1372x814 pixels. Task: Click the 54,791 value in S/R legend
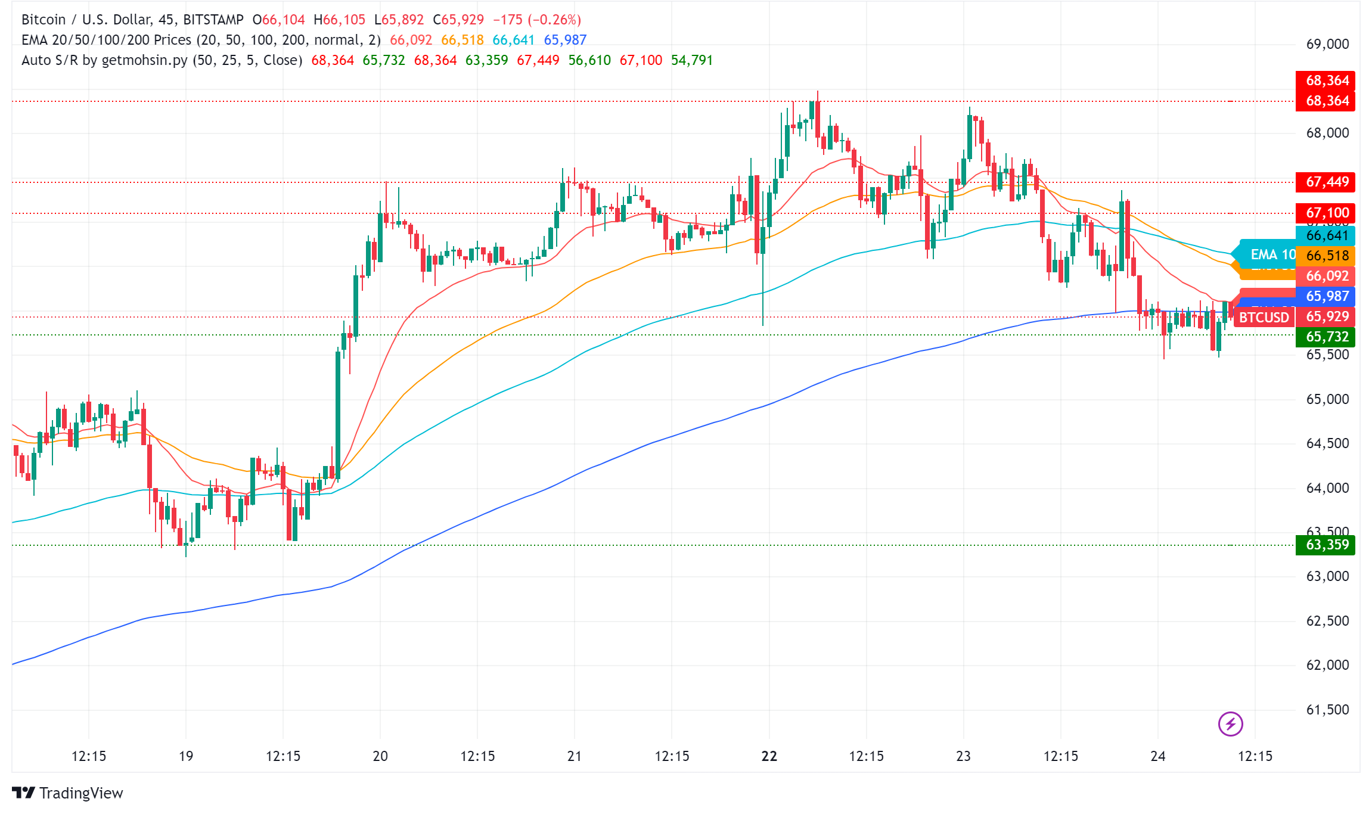click(x=692, y=60)
